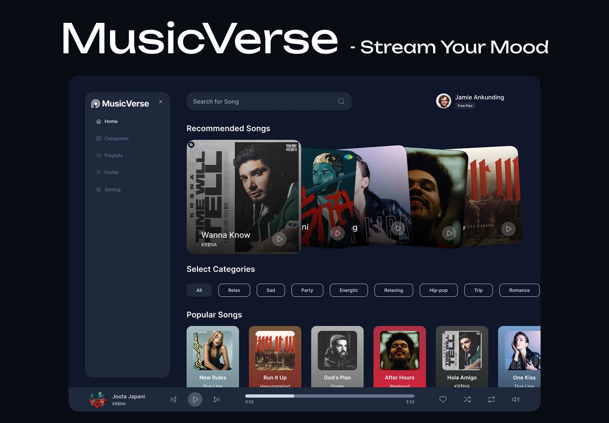This screenshot has height=423, width=609.
Task: Click the Search for Song field
Action: click(269, 102)
